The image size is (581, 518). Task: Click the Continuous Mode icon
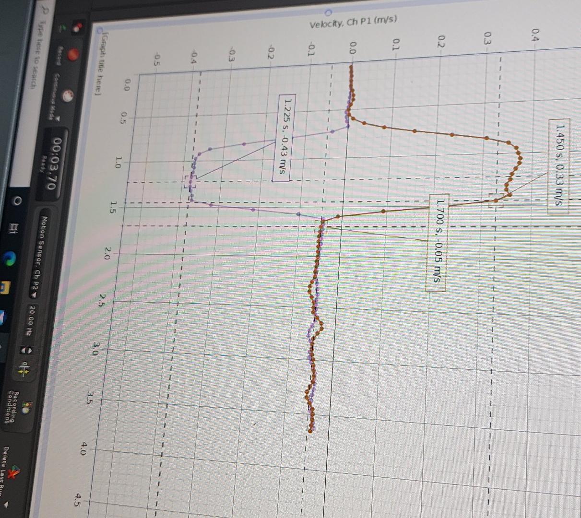68,95
